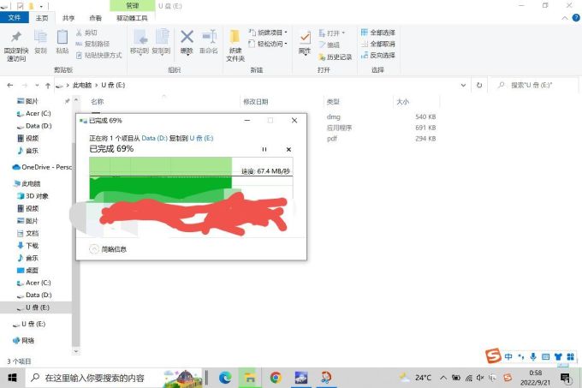Launch Google Chrome from the taskbar
The image size is (582, 388).
(276, 378)
